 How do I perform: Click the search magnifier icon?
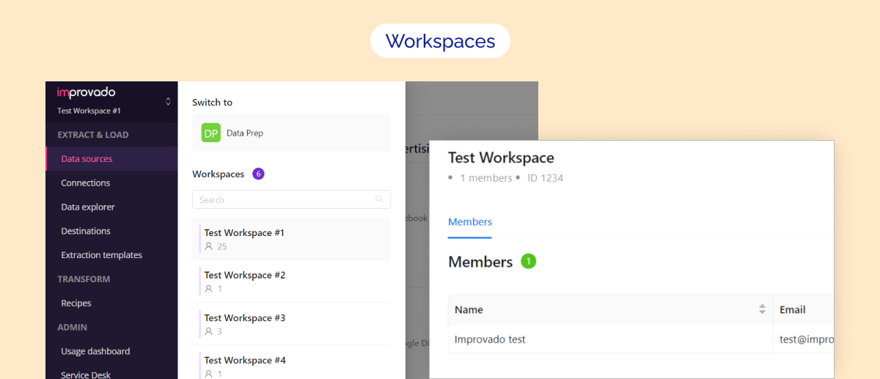379,199
